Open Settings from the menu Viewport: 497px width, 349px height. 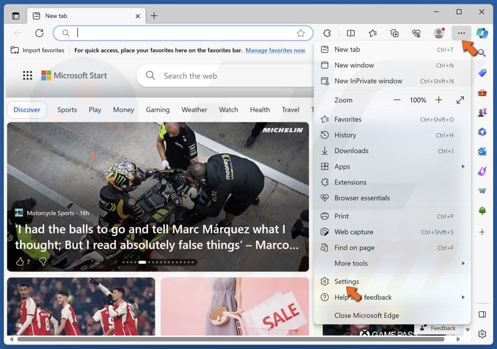pos(393,282)
